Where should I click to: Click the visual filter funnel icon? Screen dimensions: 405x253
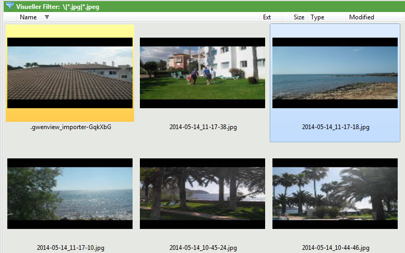pyautogui.click(x=9, y=6)
